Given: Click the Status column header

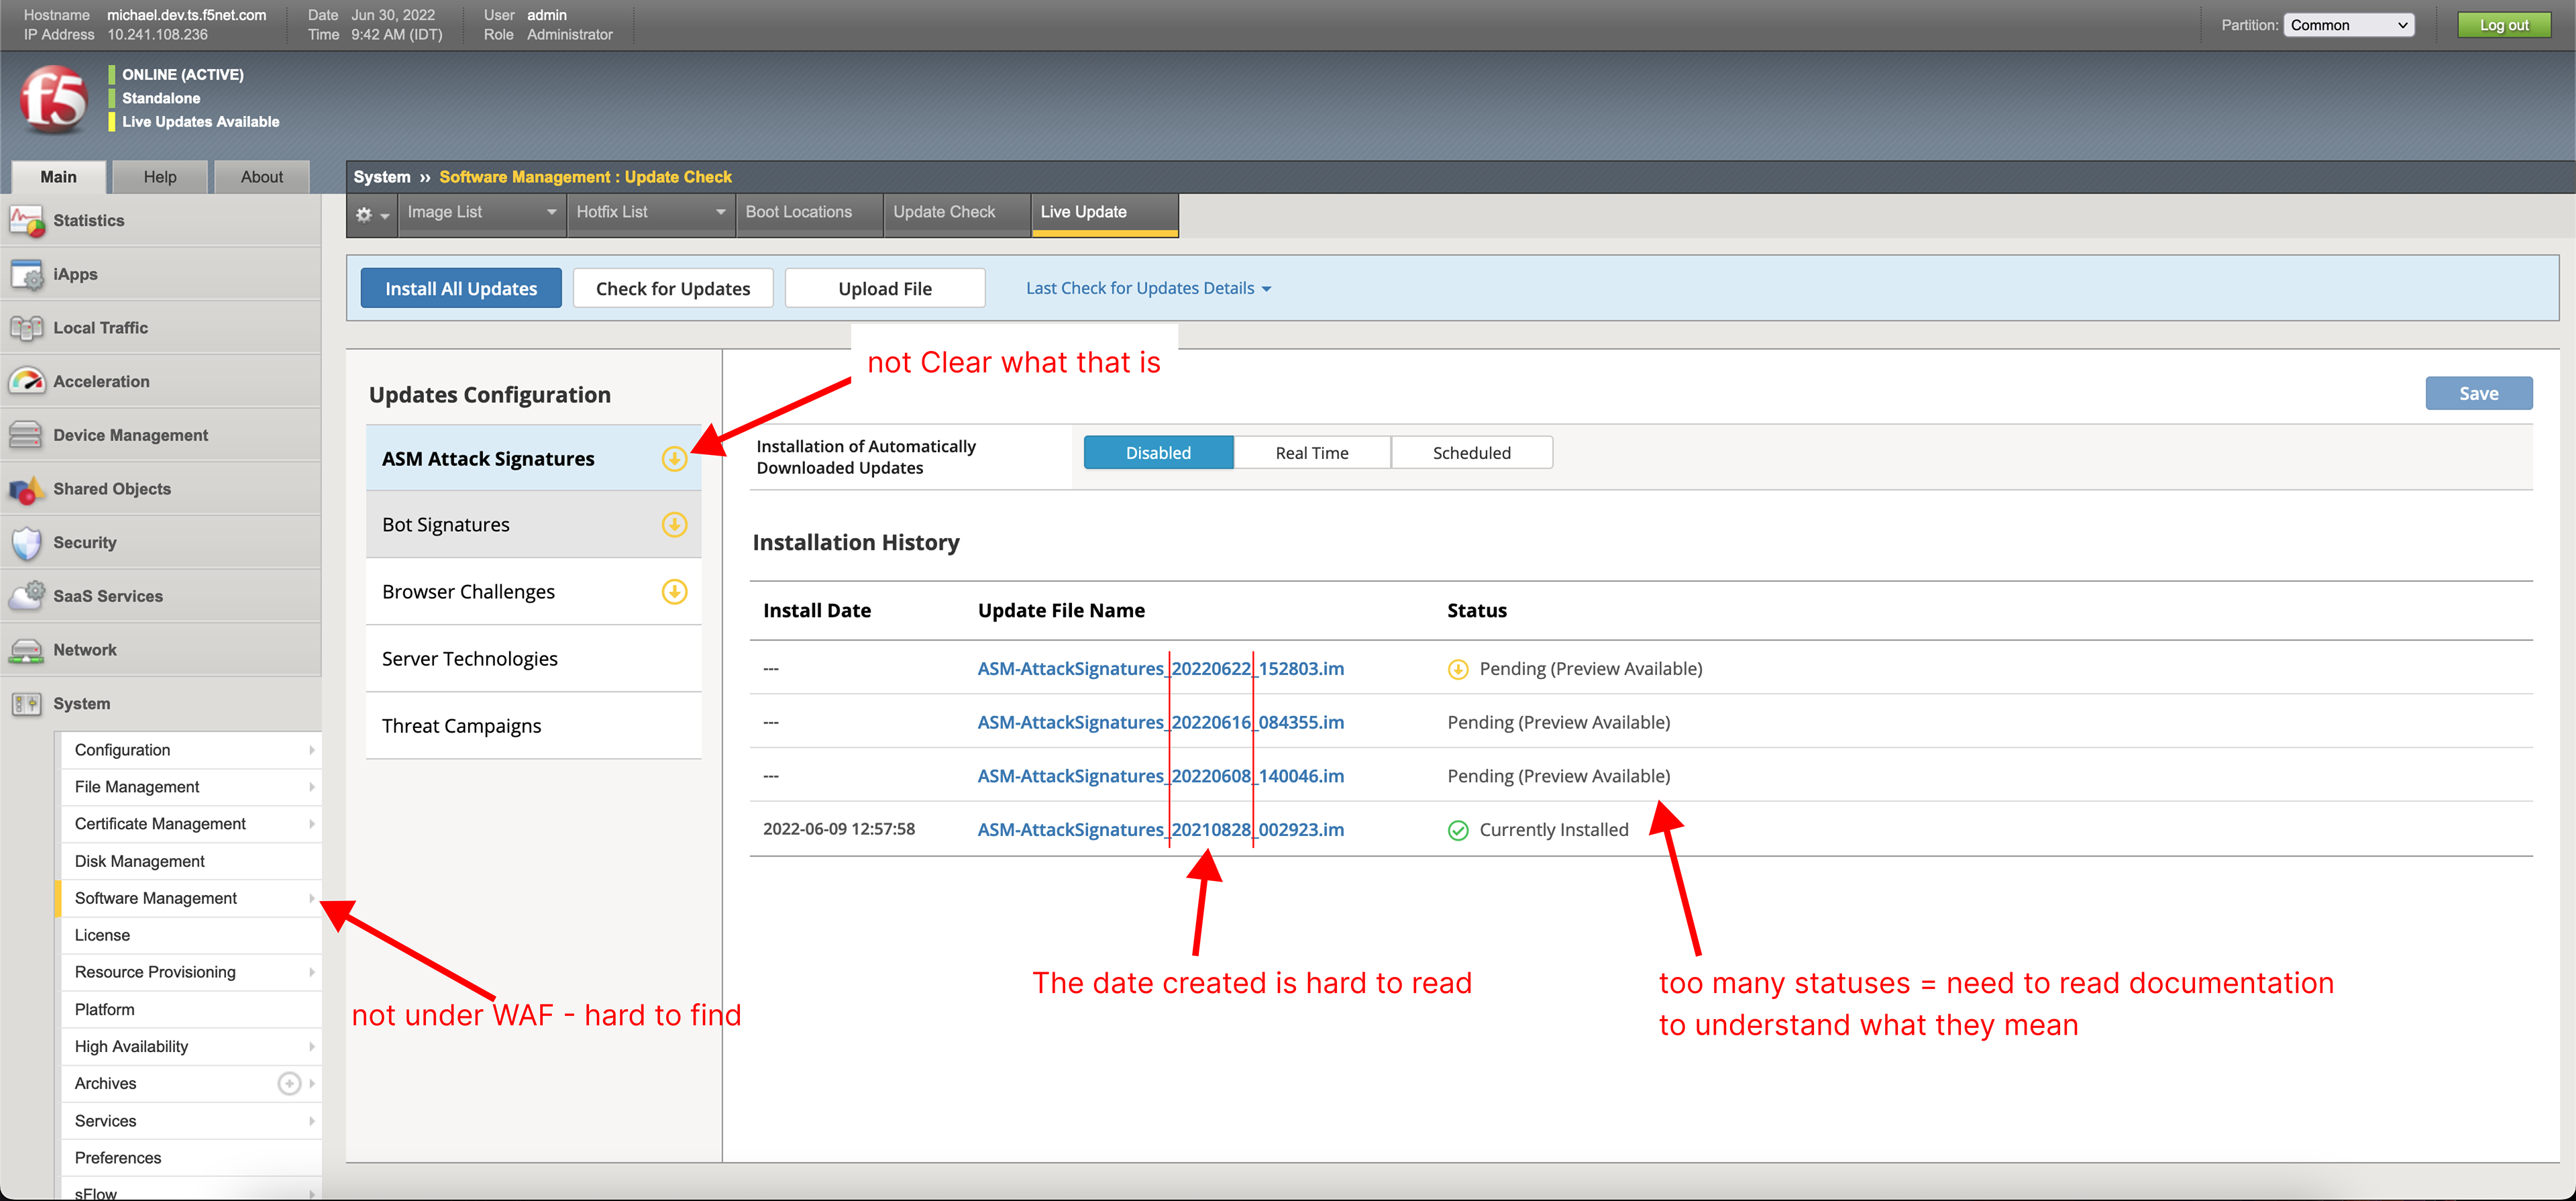Looking at the screenshot, I should coord(1476,611).
